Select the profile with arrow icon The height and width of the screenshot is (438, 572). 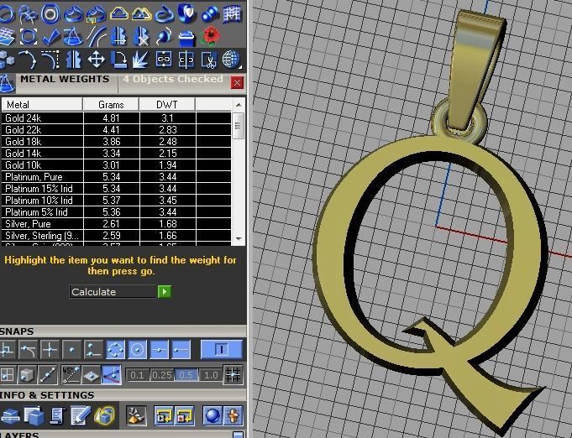(118, 36)
